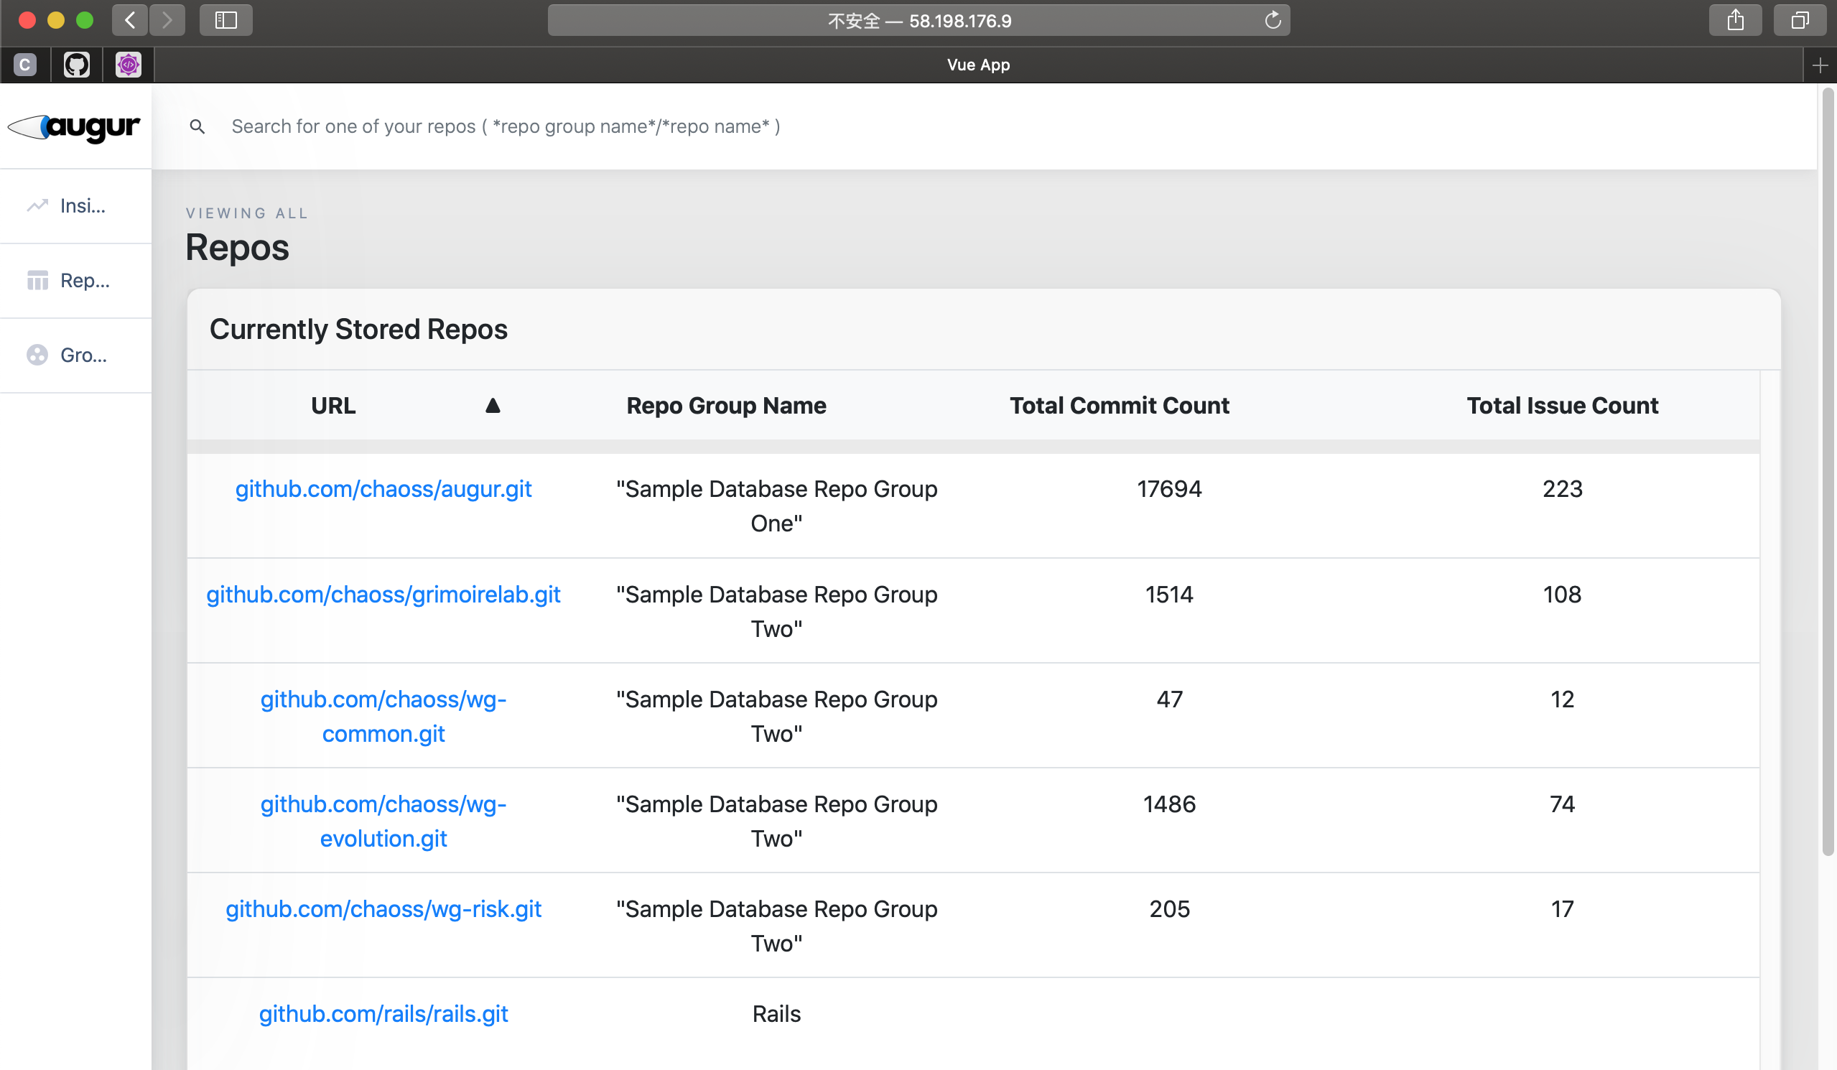Click the gray C pinned tab

click(x=25, y=65)
